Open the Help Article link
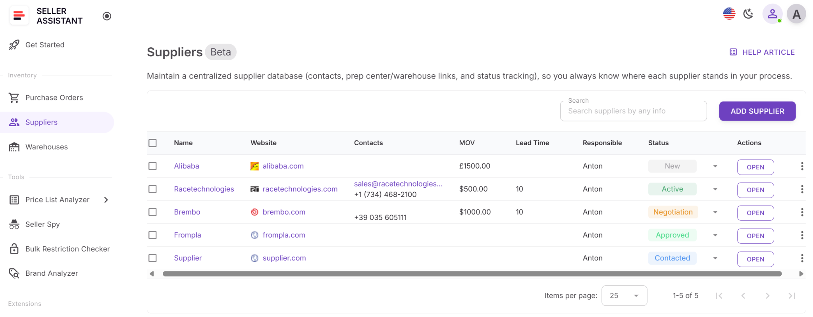This screenshot has height=317, width=813. click(x=762, y=52)
